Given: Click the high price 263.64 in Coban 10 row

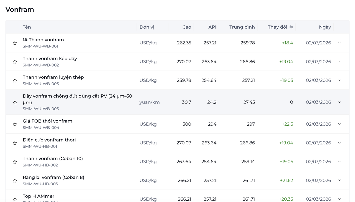Looking at the screenshot, I should coord(184,161).
